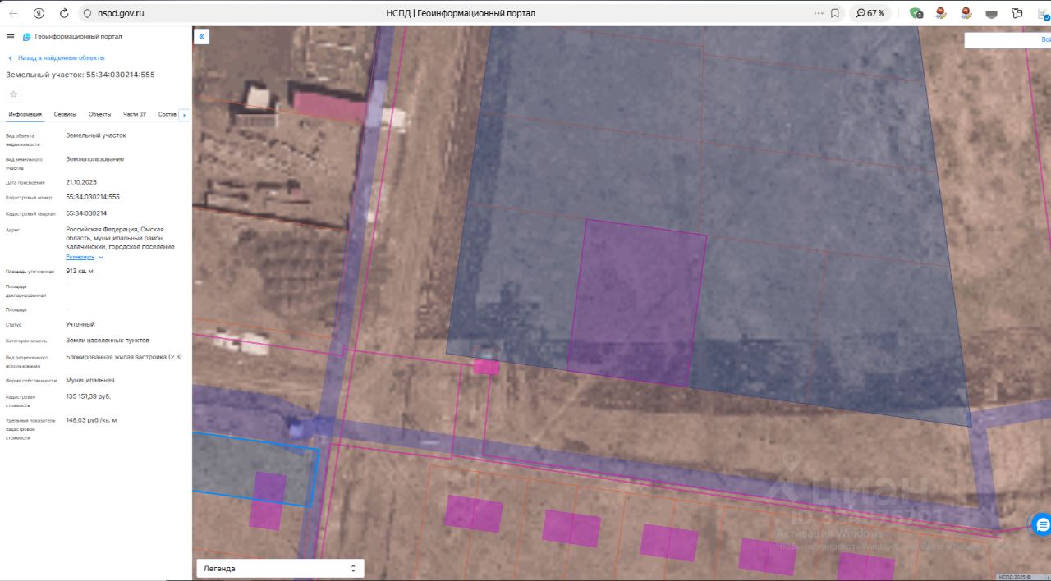Add the land plot to favorites star
Screen dimensions: 1051x581
[13, 94]
